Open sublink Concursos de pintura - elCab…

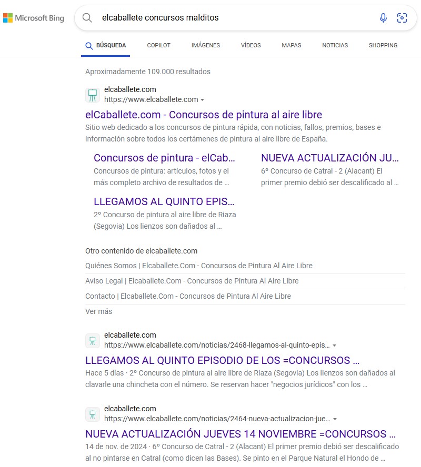coord(164,158)
